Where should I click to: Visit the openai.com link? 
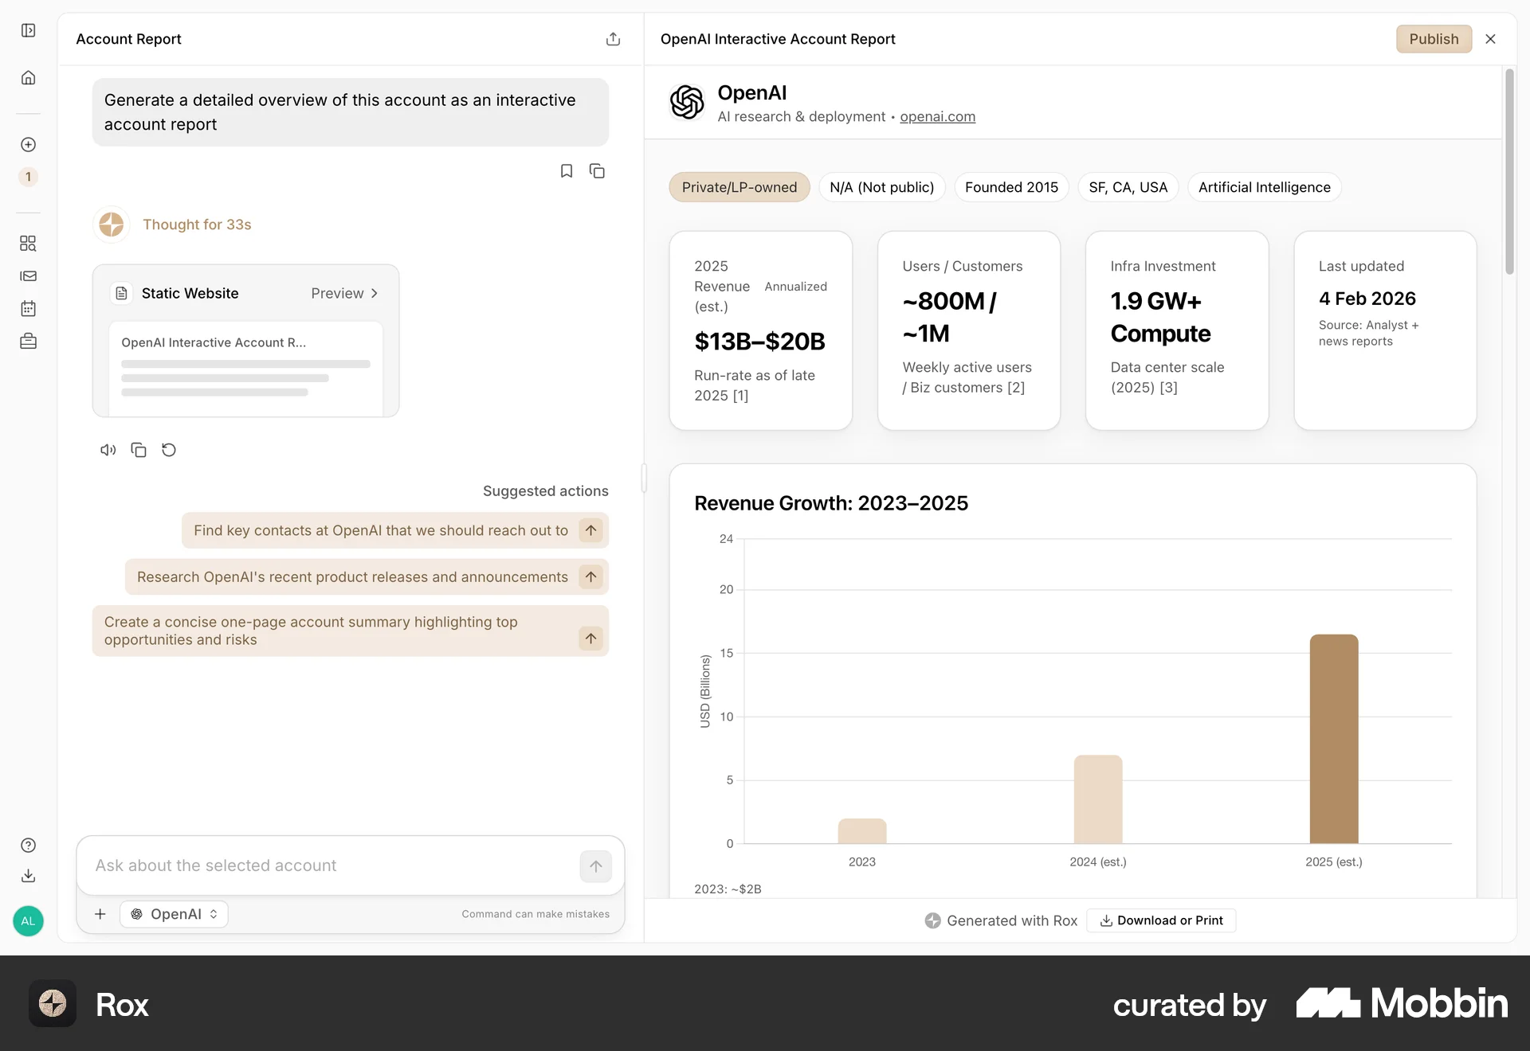(936, 116)
